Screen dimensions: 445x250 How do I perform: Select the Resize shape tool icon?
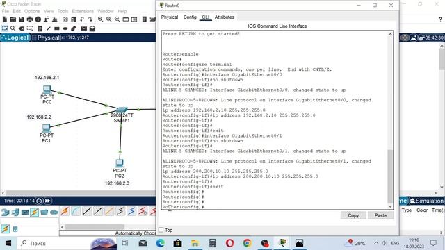click(30, 28)
